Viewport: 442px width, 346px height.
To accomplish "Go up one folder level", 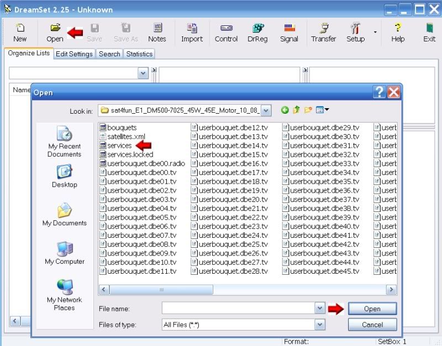I will pyautogui.click(x=296, y=110).
